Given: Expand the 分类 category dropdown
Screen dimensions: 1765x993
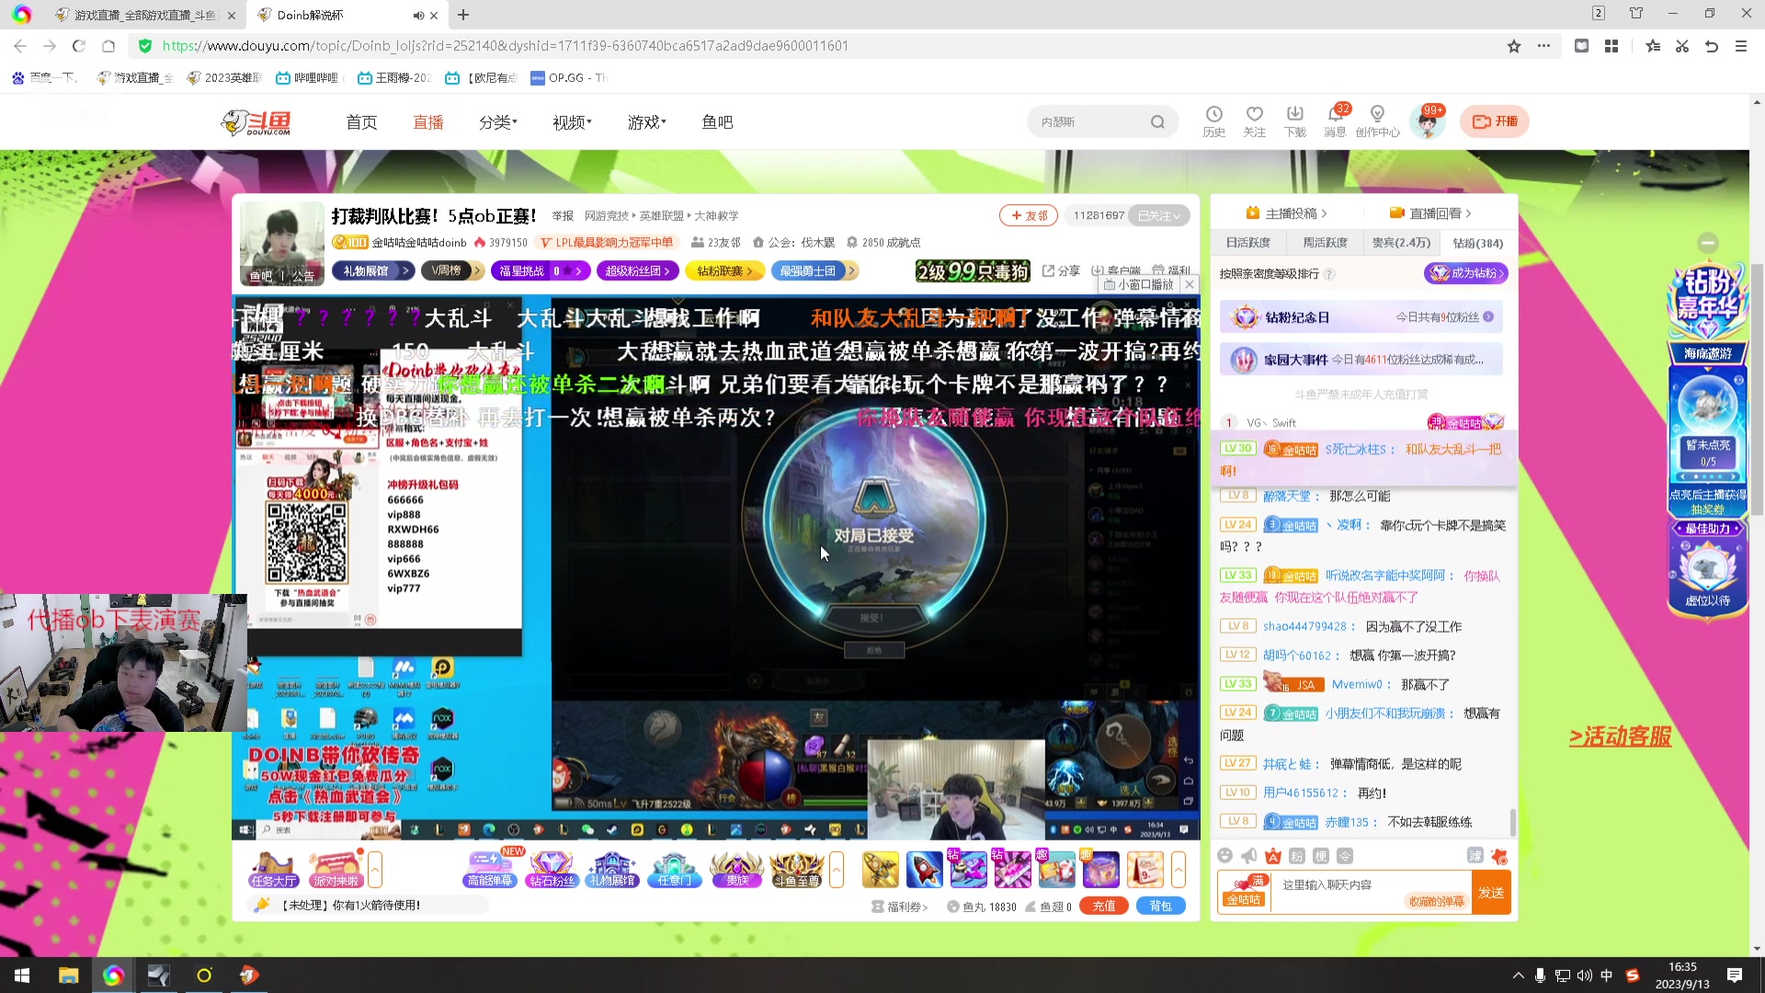Looking at the screenshot, I should coord(497,121).
